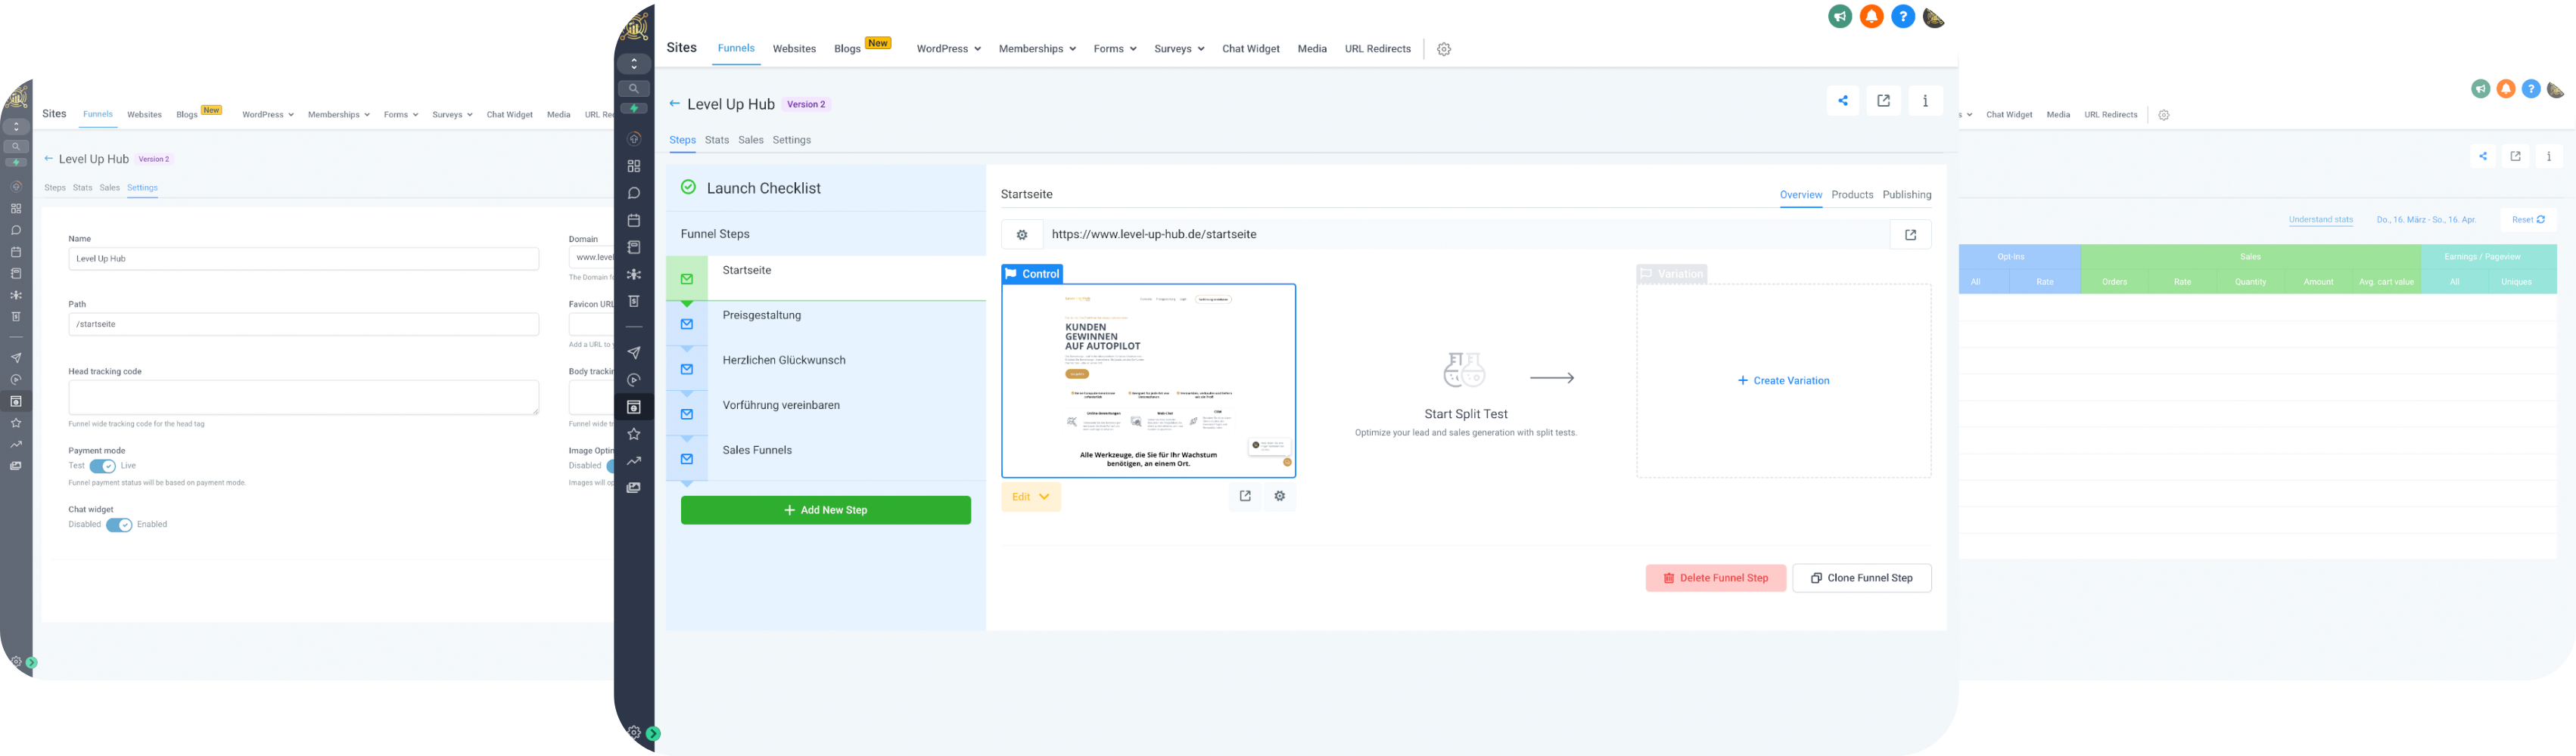The image size is (2576, 756).
Task: Click the Understand stats link in the right window
Action: [x=2321, y=220]
